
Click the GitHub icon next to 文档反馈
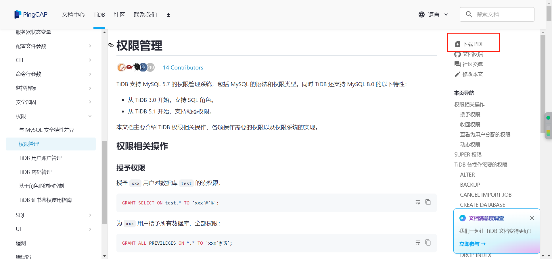coord(457,54)
